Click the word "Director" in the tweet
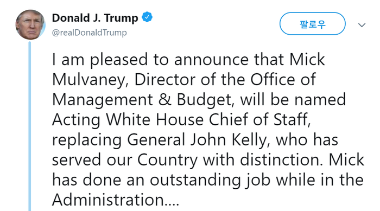380x211 pixels. (x=165, y=79)
